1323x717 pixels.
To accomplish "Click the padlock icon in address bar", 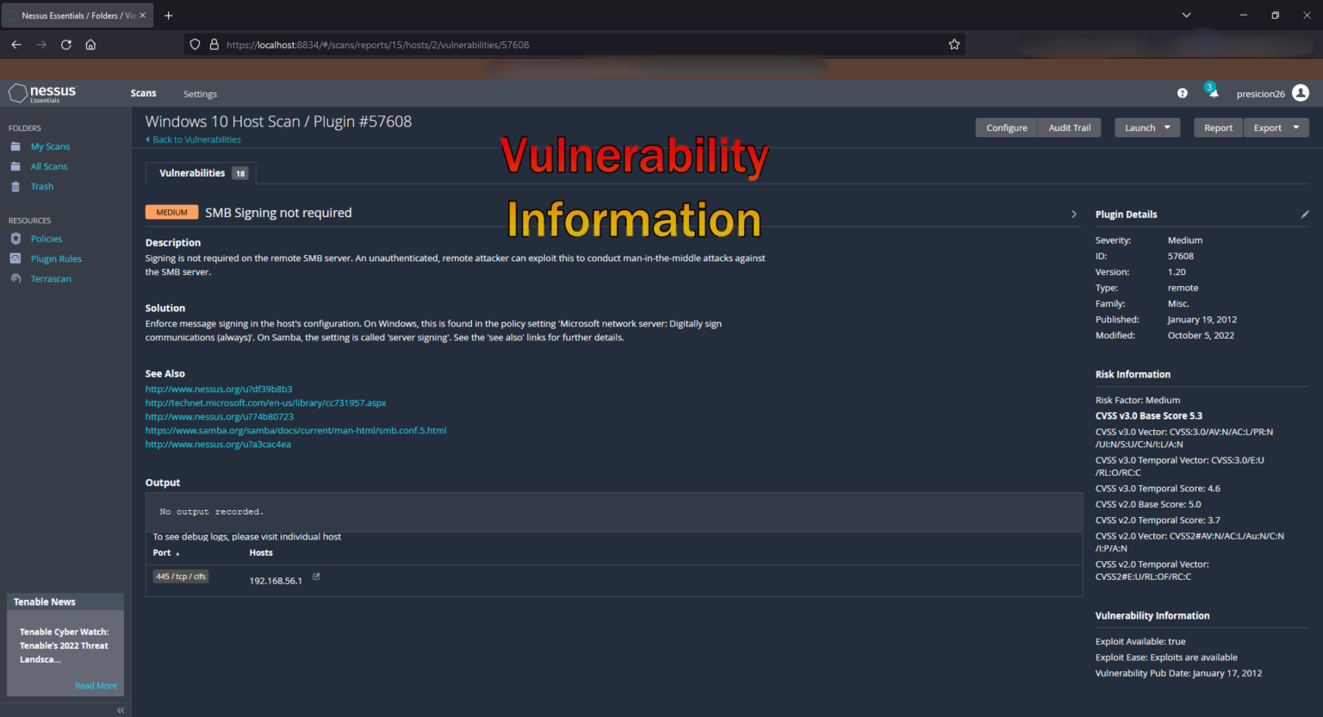I will pyautogui.click(x=214, y=45).
